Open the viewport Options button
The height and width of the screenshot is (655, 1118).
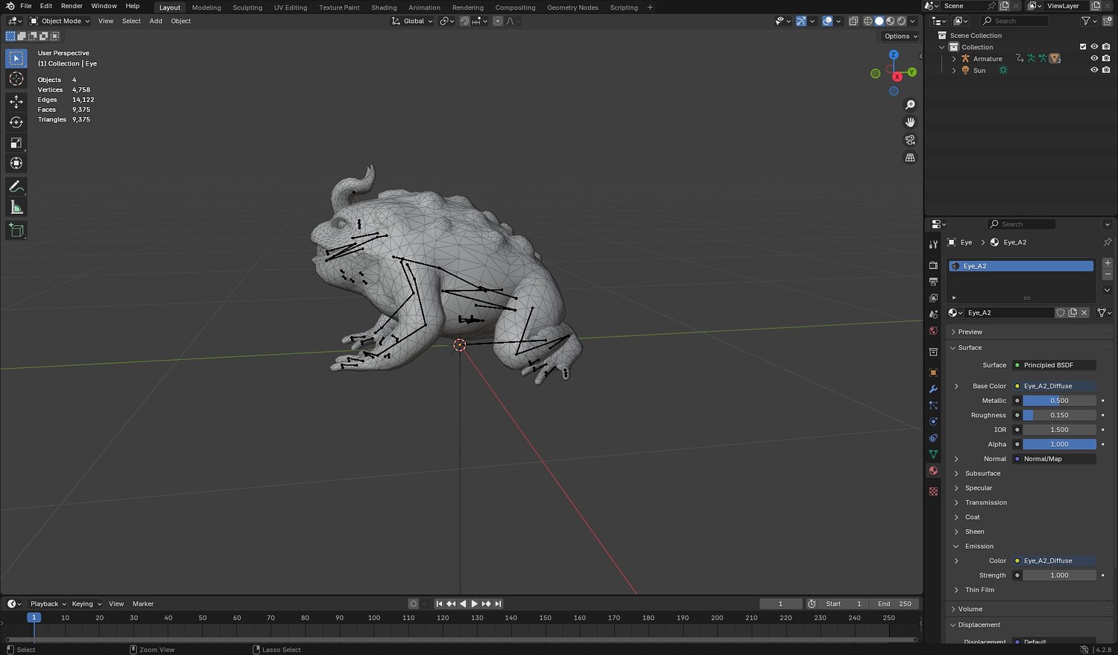[x=900, y=36]
